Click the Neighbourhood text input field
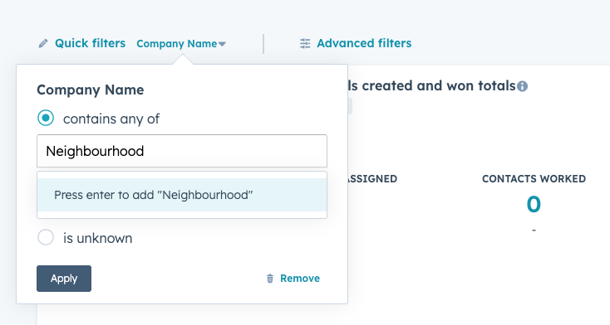 point(182,151)
